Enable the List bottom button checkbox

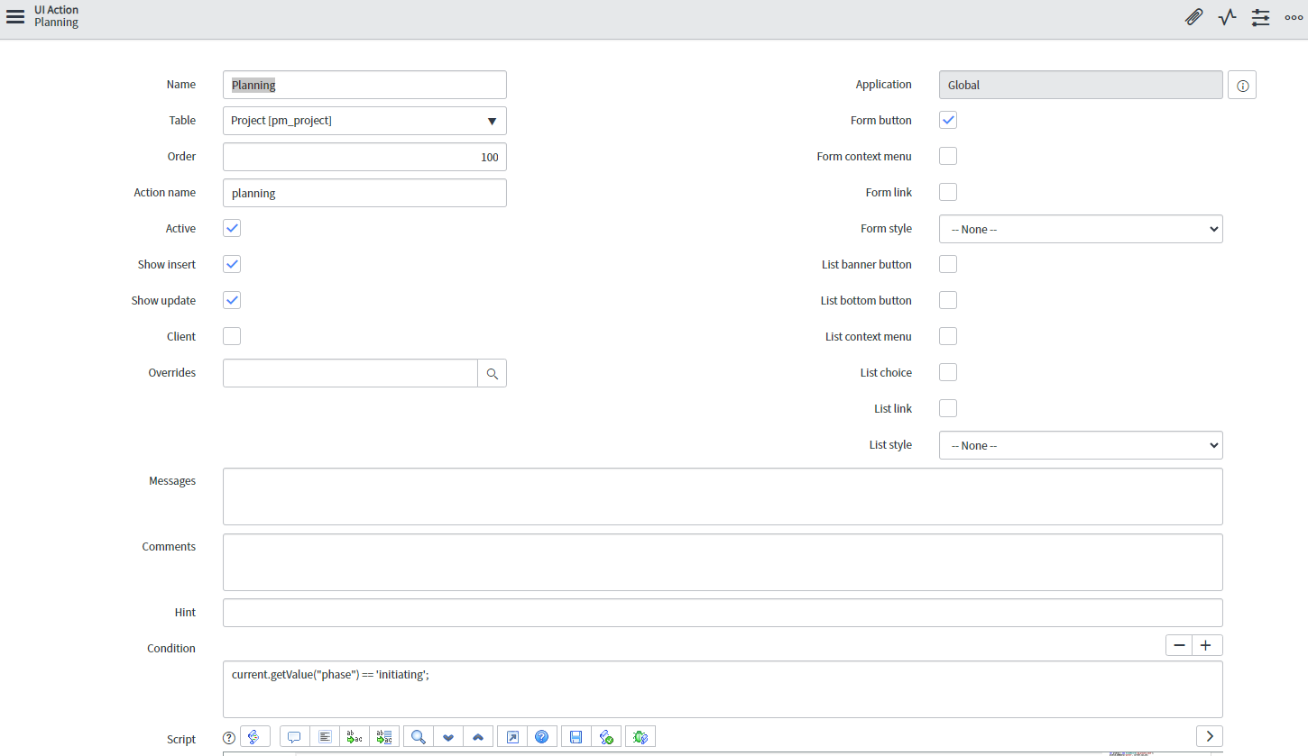(948, 300)
